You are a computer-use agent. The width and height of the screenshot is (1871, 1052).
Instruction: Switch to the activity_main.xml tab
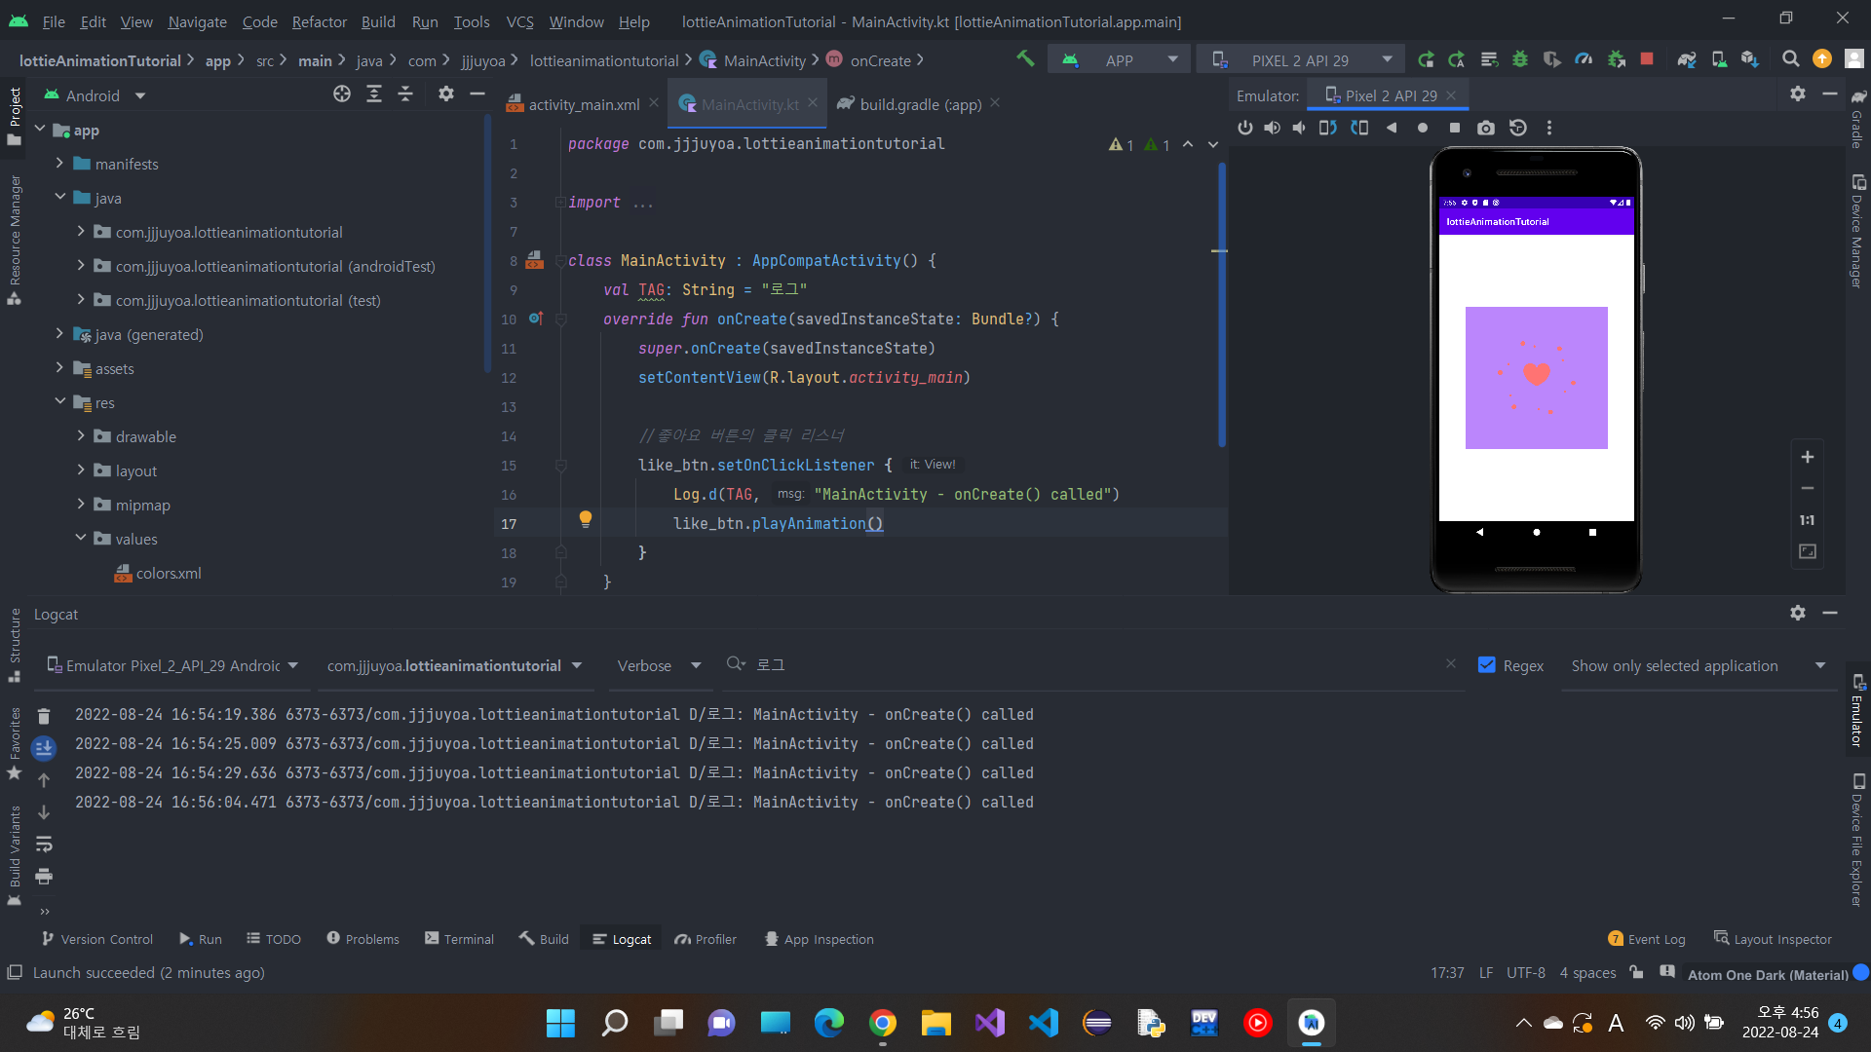pos(583,104)
